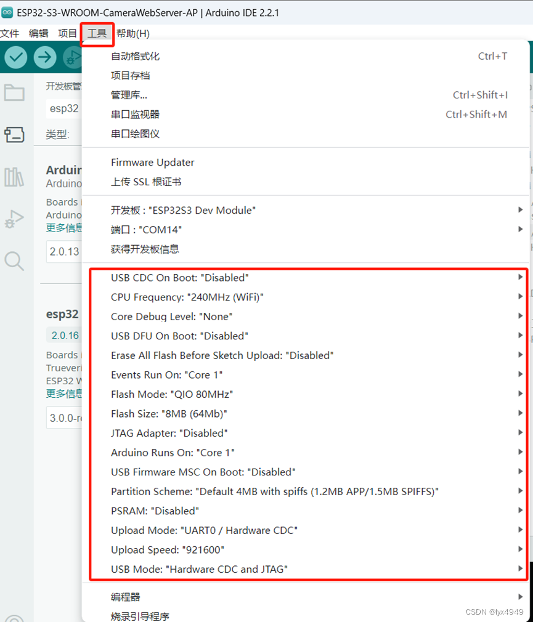Click the Arduino logo in the title bar
This screenshot has height=622, width=533.
click(x=9, y=12)
